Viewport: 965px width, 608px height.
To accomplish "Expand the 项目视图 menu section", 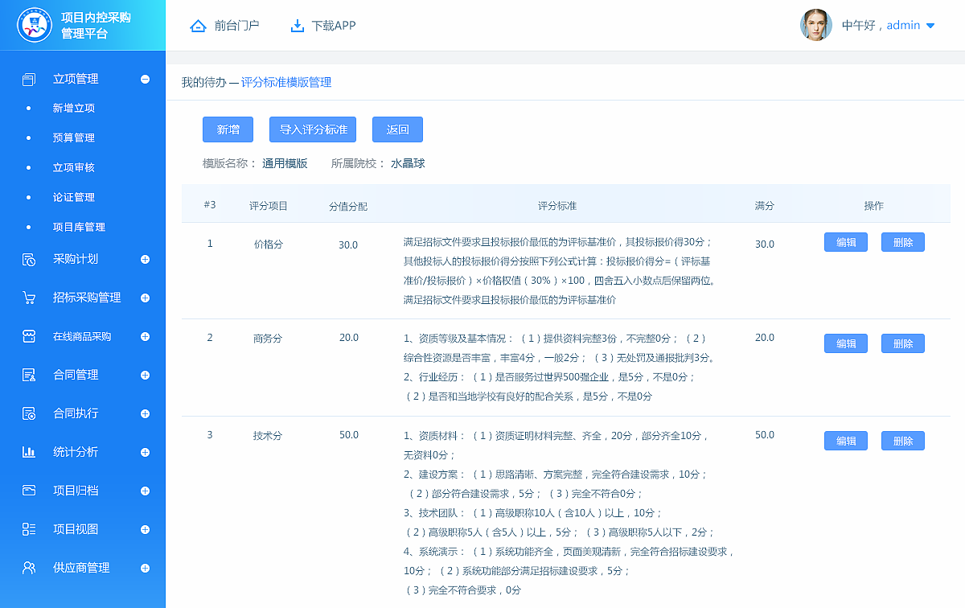I will pos(145,529).
